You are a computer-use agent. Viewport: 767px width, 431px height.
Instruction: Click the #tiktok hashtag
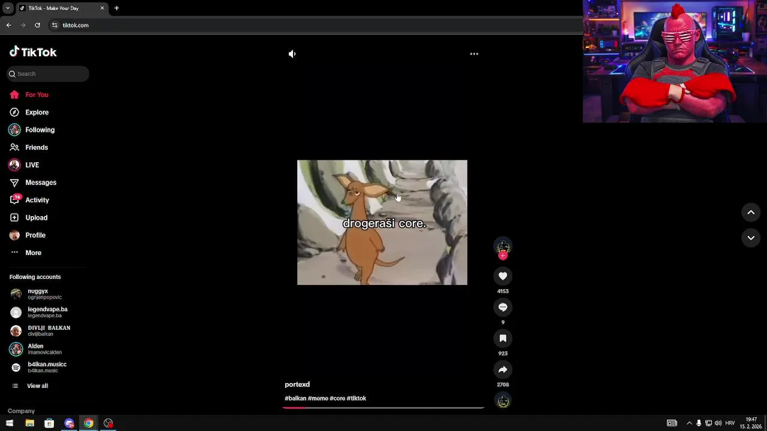click(357, 399)
